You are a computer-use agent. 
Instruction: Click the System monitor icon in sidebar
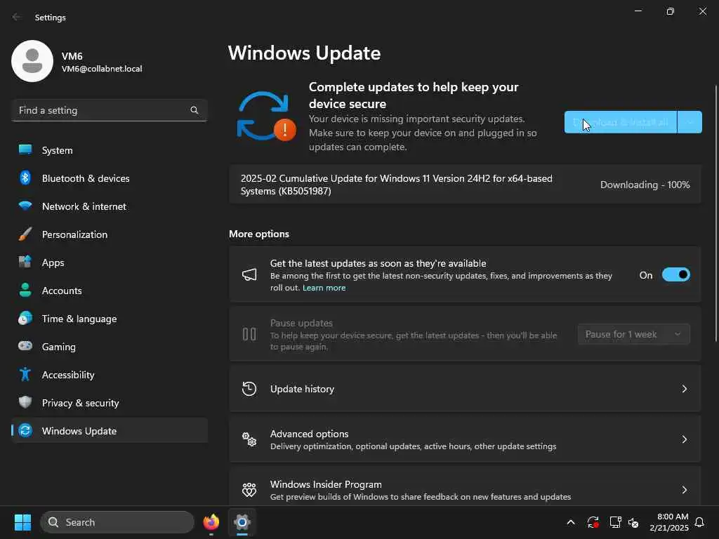25,150
